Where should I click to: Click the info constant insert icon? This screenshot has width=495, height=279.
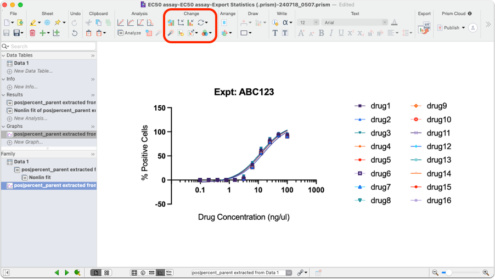point(275,22)
